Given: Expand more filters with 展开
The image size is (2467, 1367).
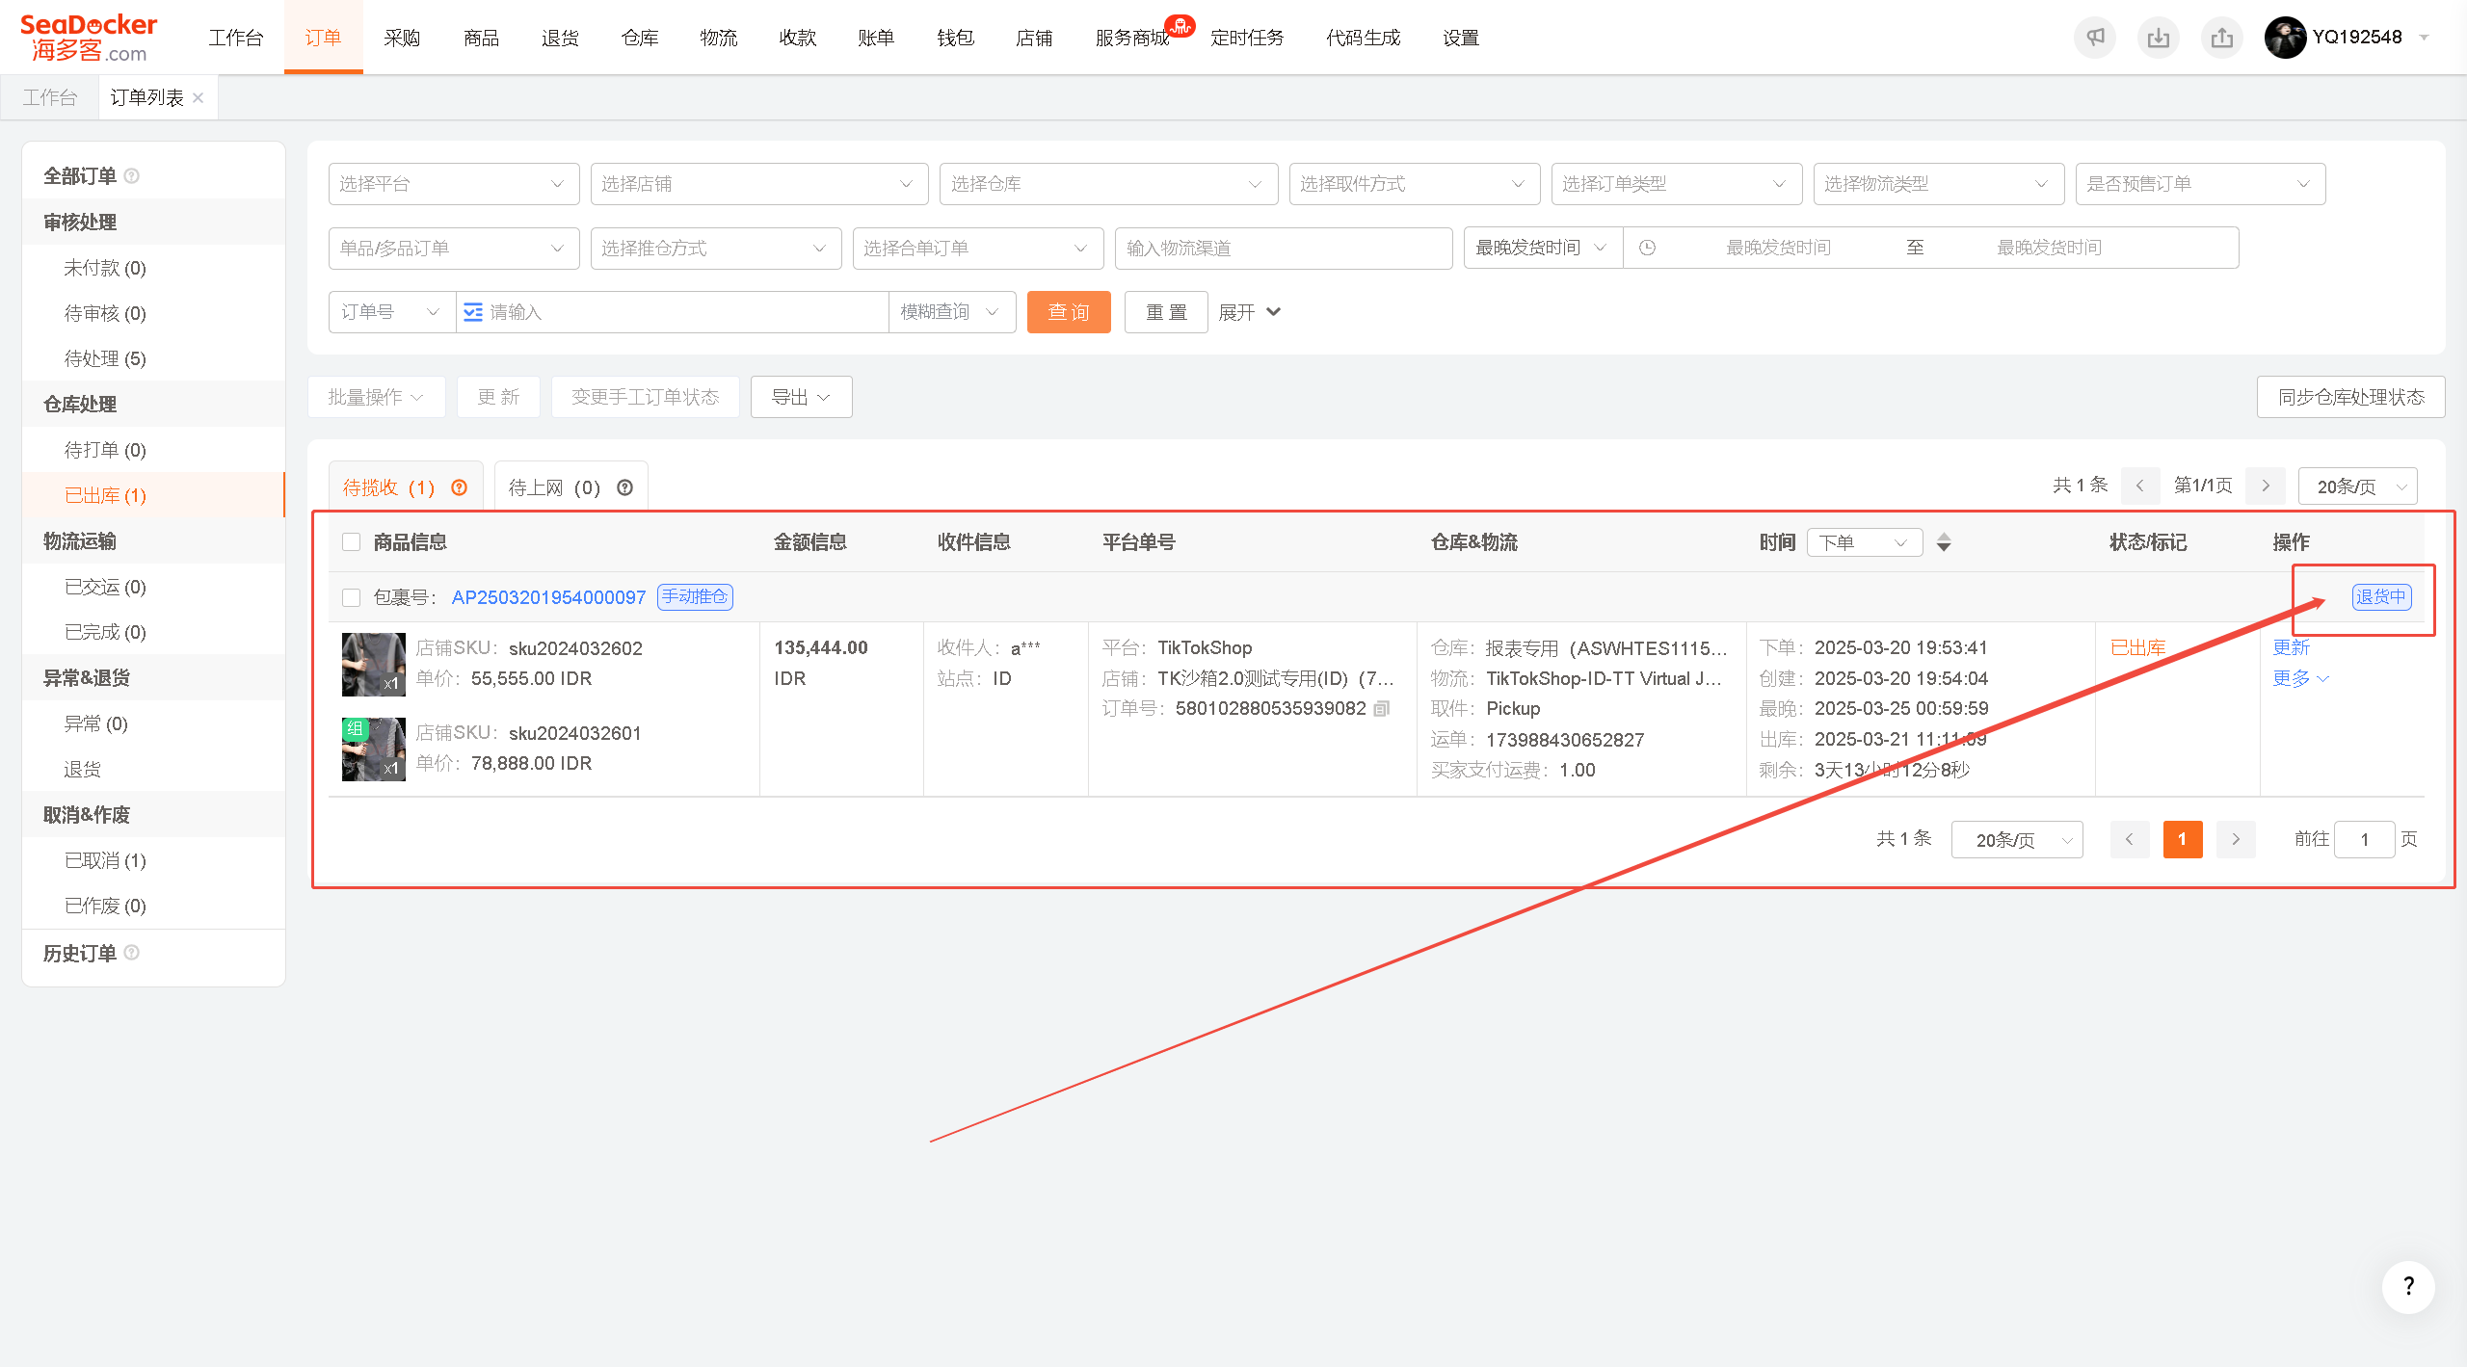Looking at the screenshot, I should [x=1249, y=312].
